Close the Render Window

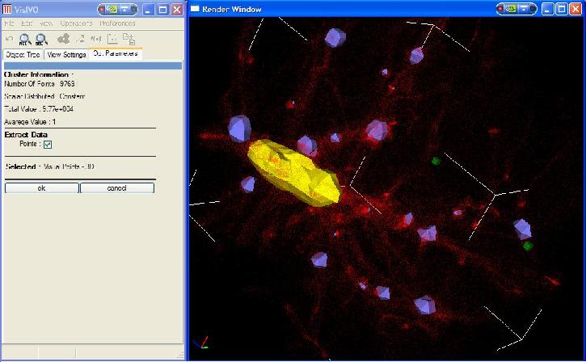576,9
